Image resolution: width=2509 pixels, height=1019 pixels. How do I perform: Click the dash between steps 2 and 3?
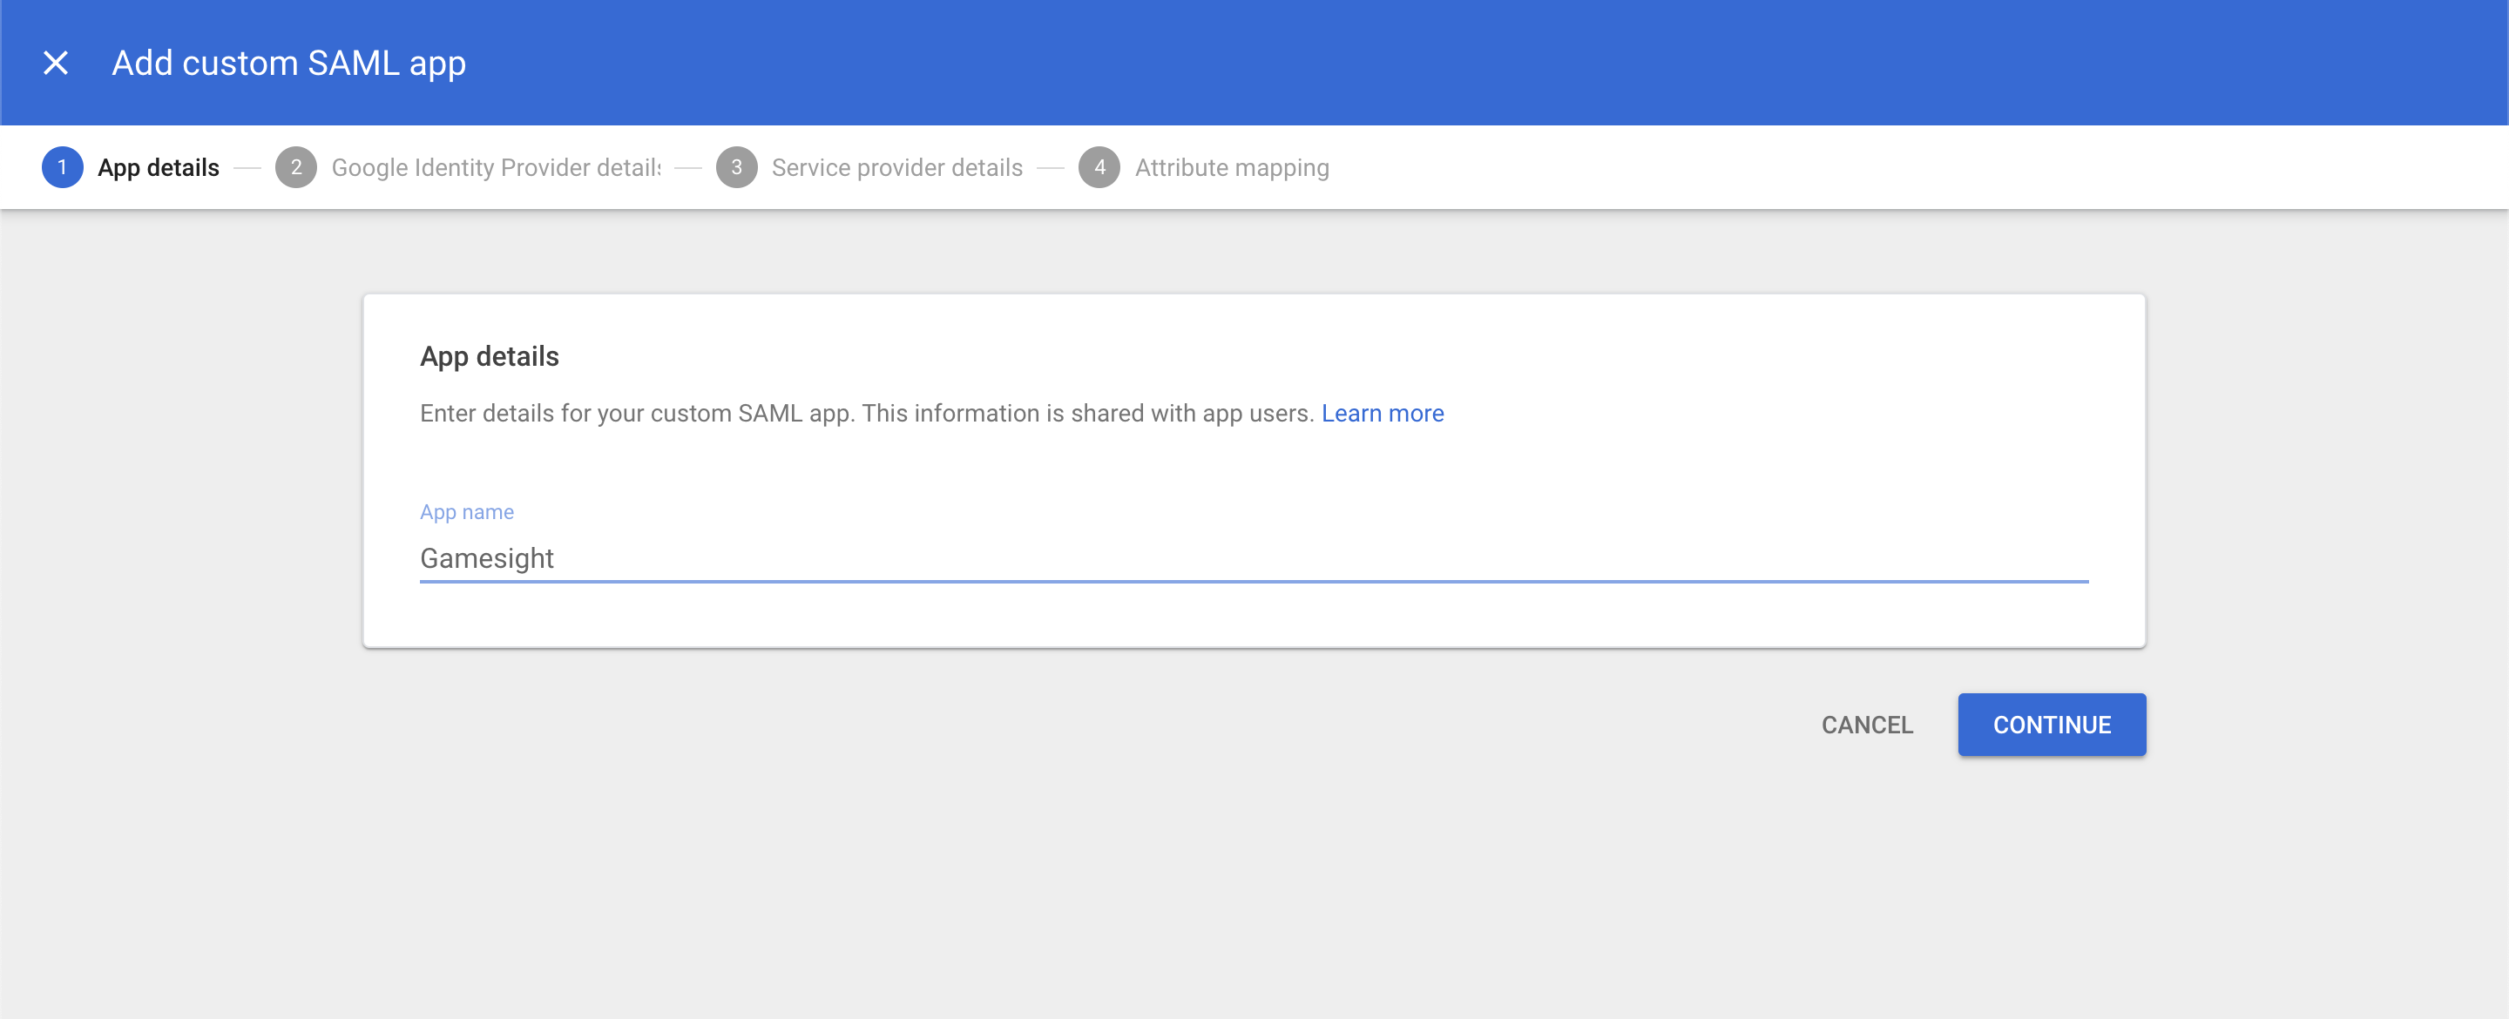687,167
